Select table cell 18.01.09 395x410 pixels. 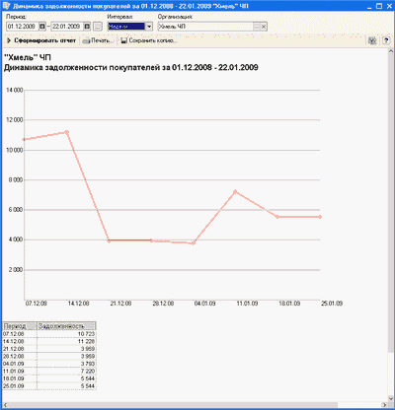[x=20, y=378]
